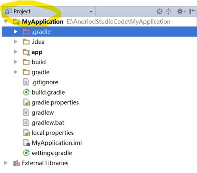
Task: Open the gear settings menu icon
Action: [181, 11]
